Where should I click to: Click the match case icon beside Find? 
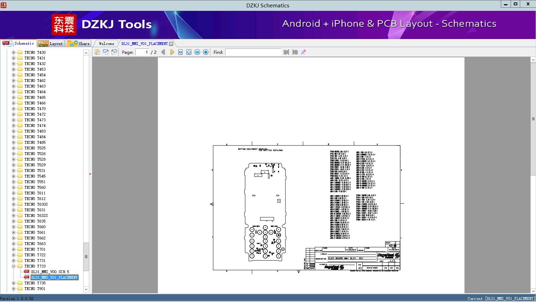[x=303, y=52]
